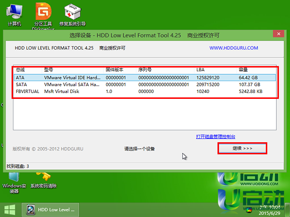Click the LBA column header
The height and width of the screenshot is (217, 290).
click(x=215, y=70)
